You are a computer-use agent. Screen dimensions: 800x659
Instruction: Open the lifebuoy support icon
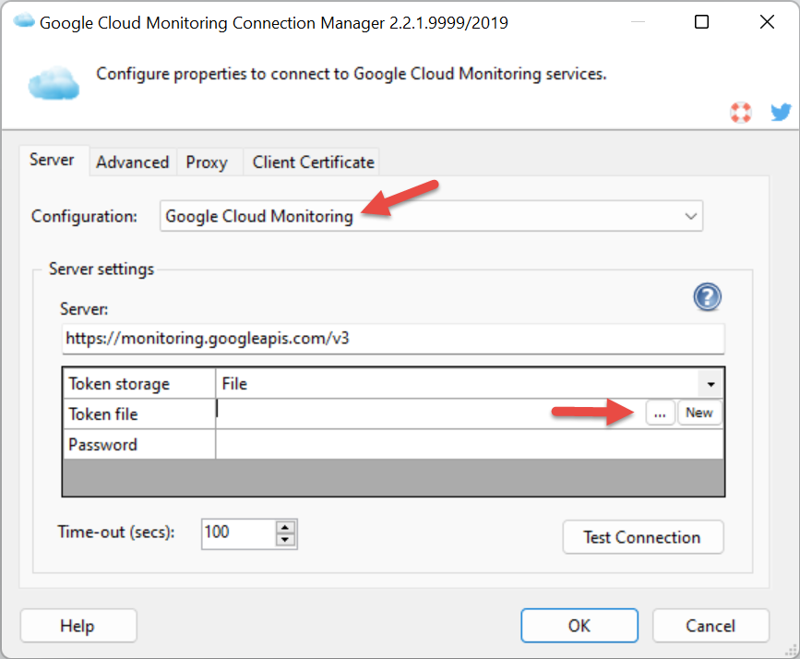click(740, 113)
